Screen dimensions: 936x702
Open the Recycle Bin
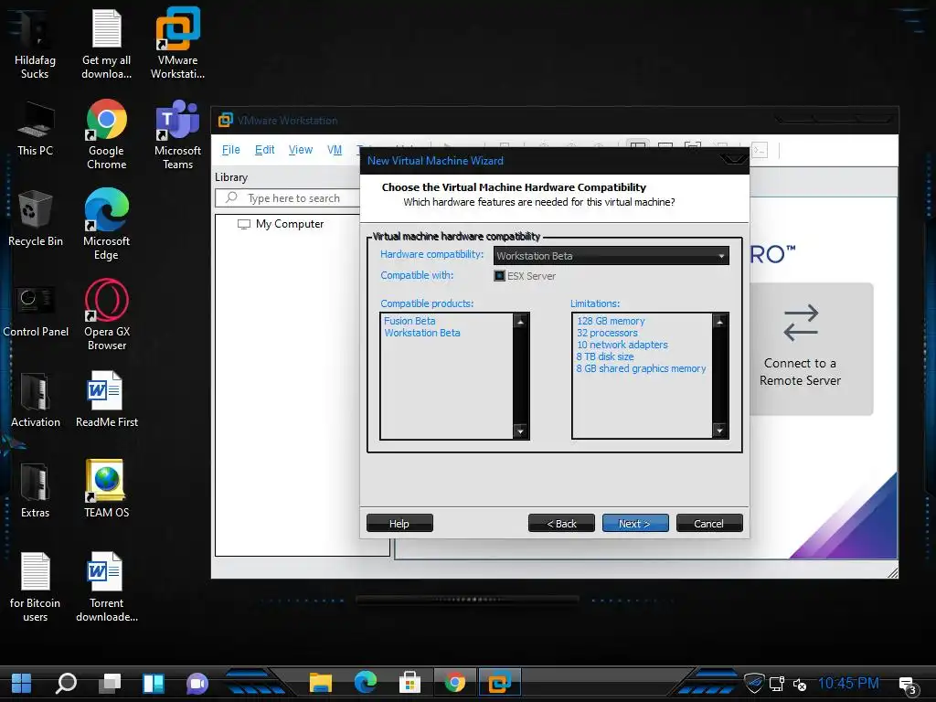pos(36,218)
